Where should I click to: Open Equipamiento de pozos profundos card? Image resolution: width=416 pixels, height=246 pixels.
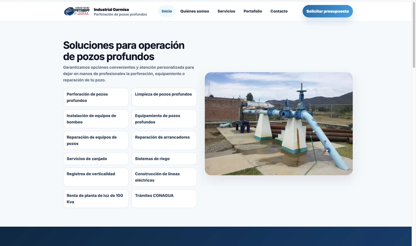(164, 119)
